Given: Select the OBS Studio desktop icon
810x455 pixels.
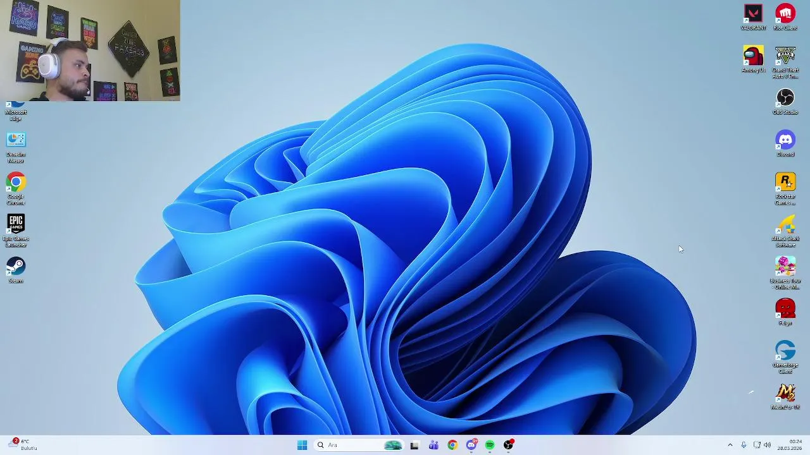Looking at the screenshot, I should 785,102.
